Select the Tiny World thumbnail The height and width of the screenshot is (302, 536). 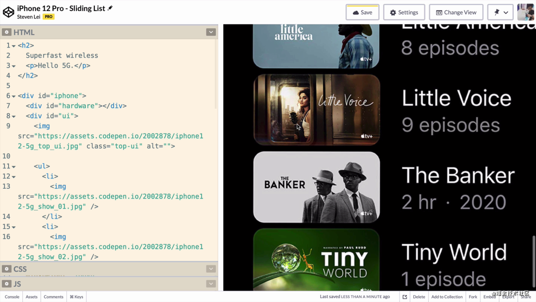pyautogui.click(x=317, y=260)
